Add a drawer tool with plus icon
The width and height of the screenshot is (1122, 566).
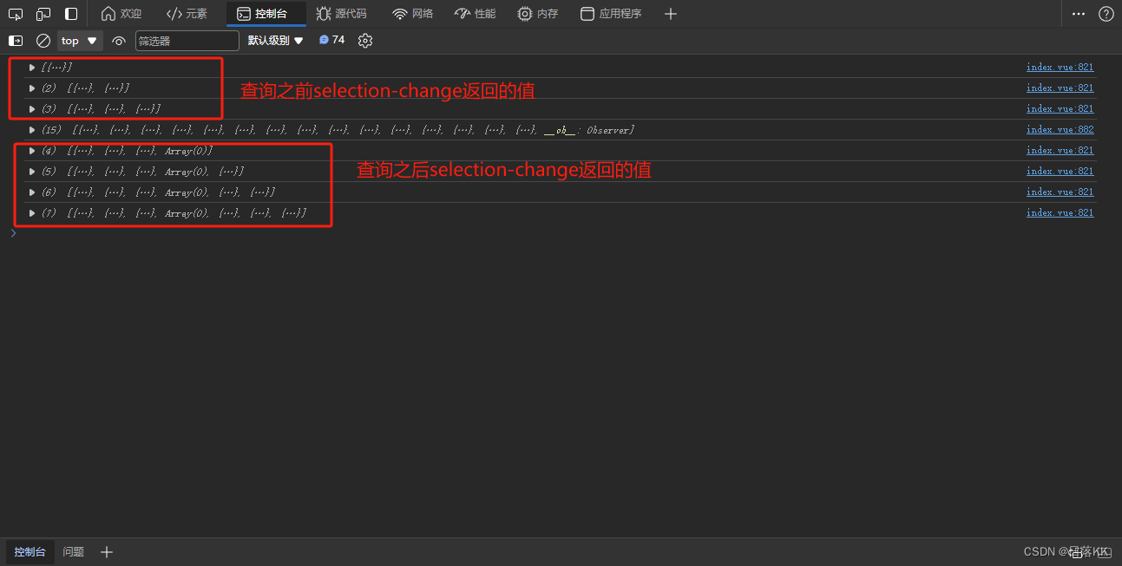point(107,551)
